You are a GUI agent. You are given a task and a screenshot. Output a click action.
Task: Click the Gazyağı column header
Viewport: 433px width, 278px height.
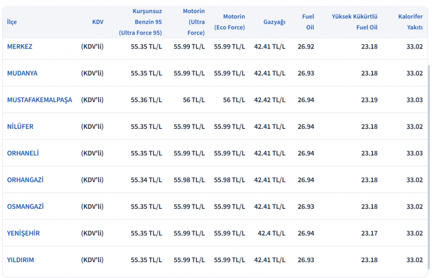(x=274, y=22)
